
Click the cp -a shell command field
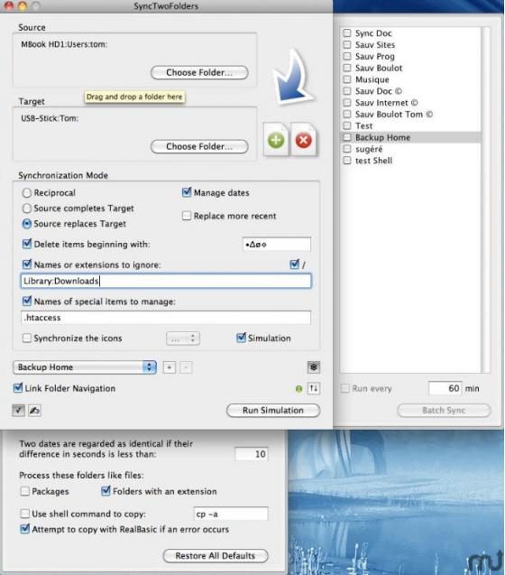point(231,515)
